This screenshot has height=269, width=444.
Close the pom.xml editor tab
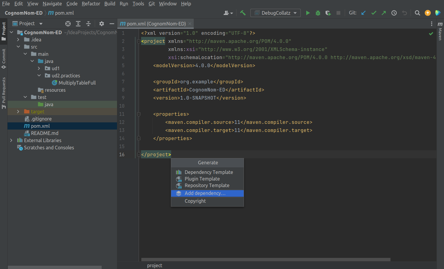coord(190,24)
